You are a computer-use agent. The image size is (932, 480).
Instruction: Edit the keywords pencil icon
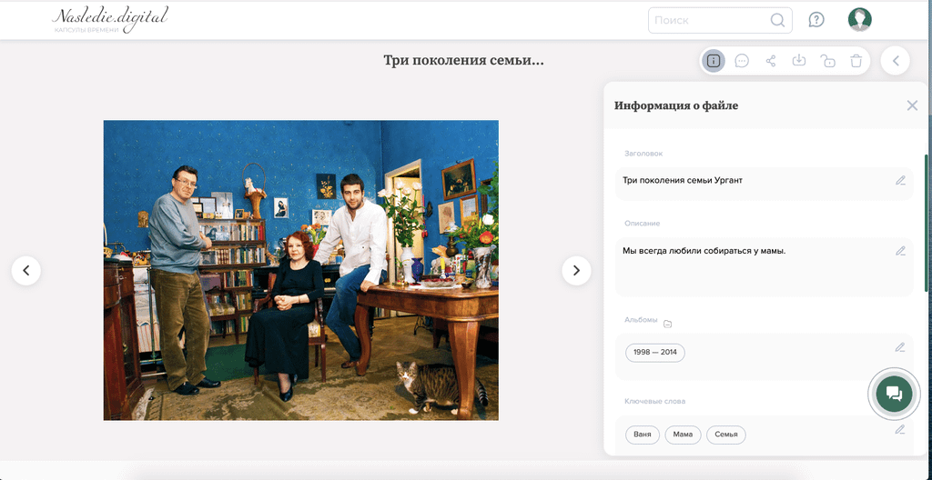pos(900,429)
